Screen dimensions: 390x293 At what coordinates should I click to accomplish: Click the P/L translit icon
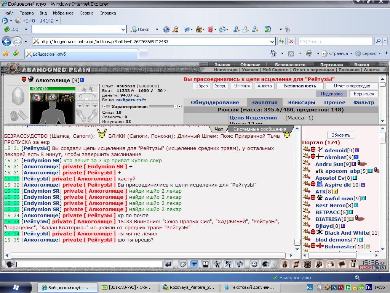[x=229, y=264]
